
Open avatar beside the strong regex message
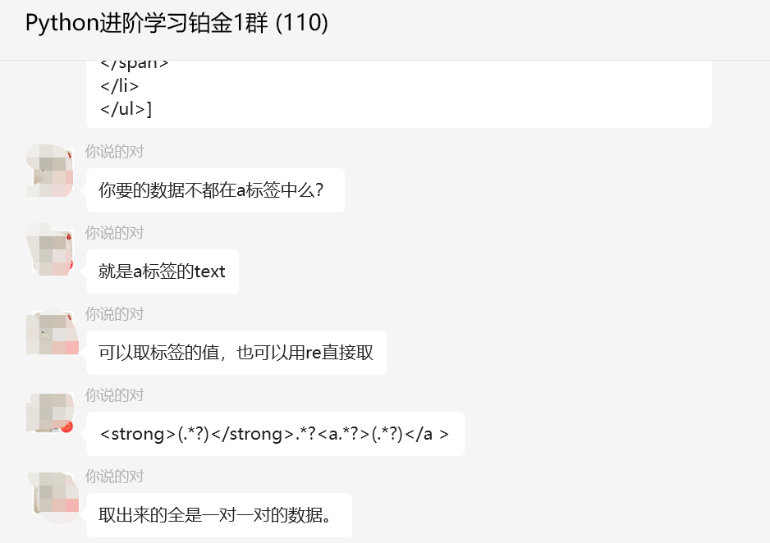[53, 413]
